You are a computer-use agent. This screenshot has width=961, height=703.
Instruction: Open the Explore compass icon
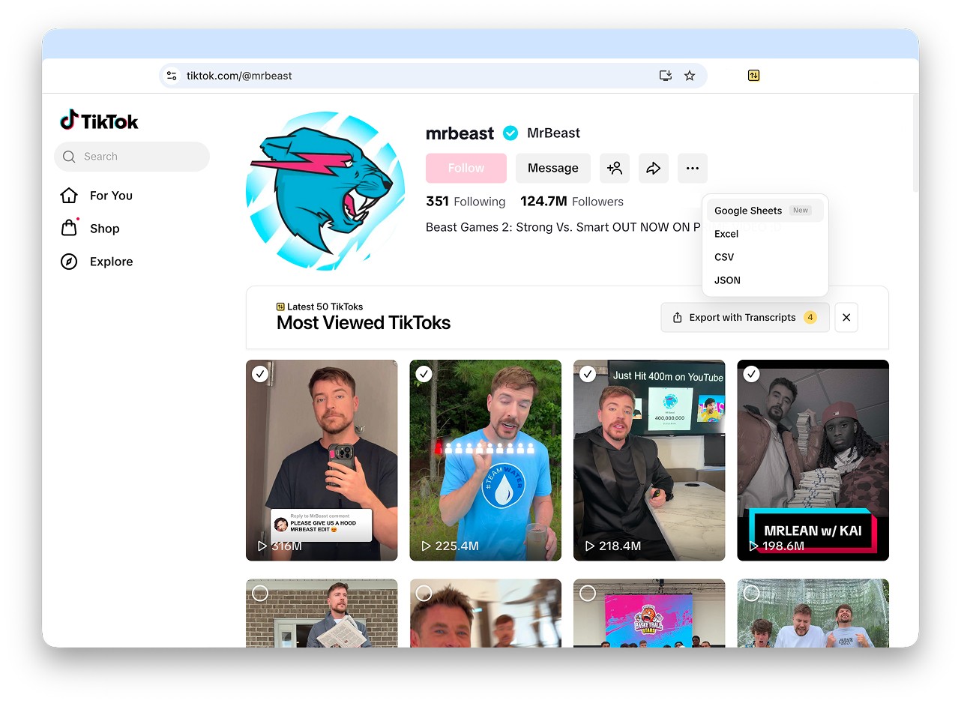[x=69, y=262]
